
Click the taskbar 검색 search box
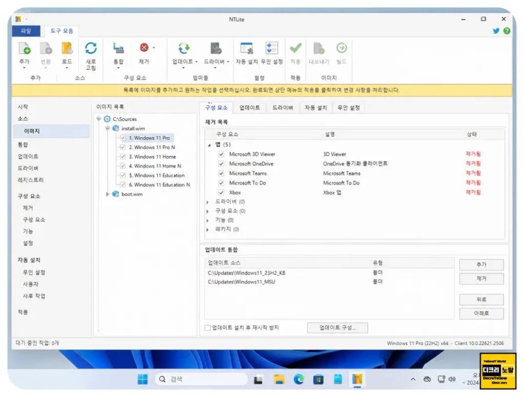tap(201, 379)
